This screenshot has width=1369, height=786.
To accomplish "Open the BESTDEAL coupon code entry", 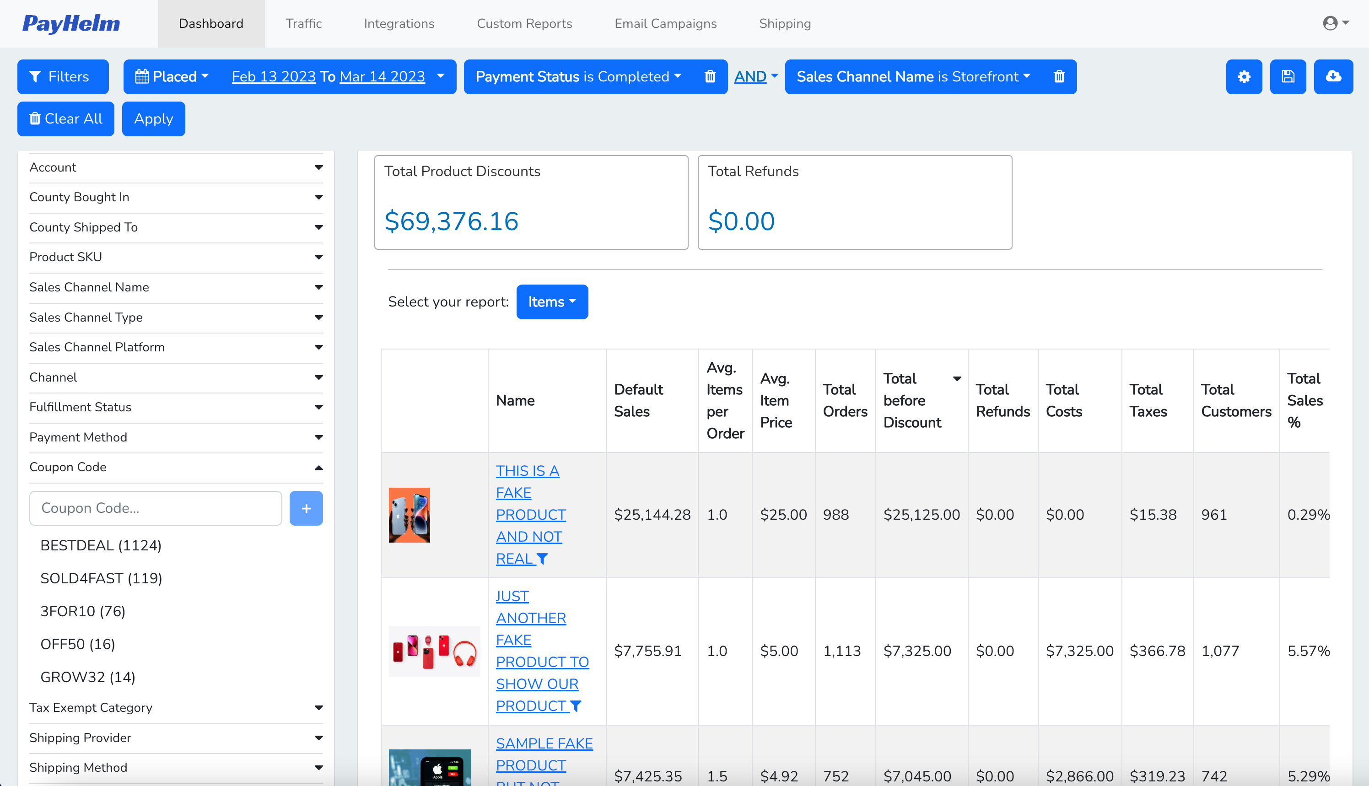I will pyautogui.click(x=101, y=545).
